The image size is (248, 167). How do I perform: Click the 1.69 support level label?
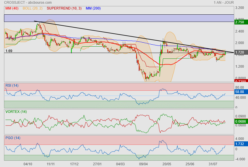[x=9, y=51]
